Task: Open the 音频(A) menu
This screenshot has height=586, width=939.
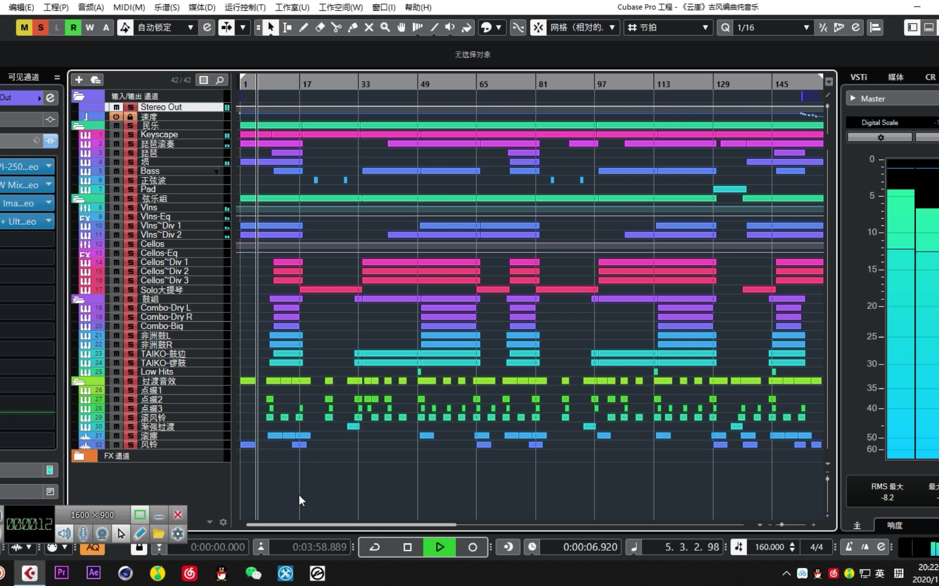Action: [91, 7]
